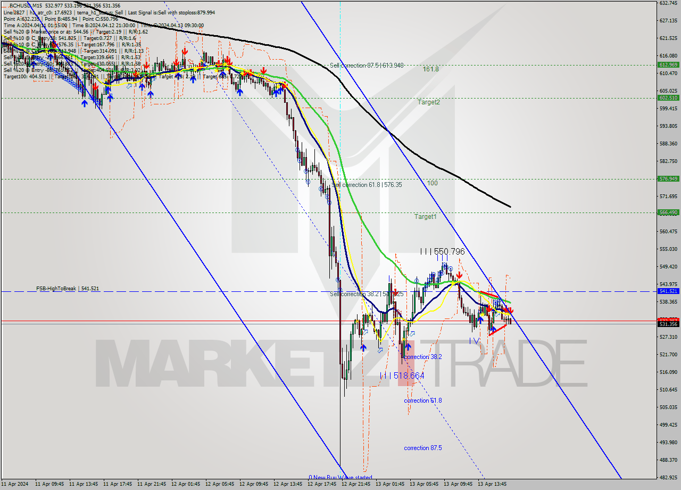The image size is (681, 490).
Task: Click 549.420 on the price axis
Action: [x=668, y=267]
